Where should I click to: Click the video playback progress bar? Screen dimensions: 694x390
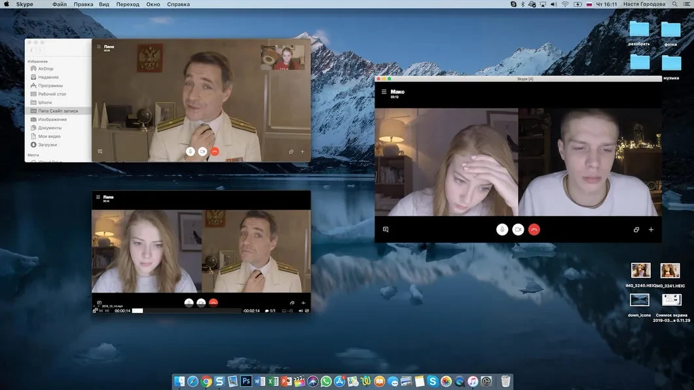(187, 311)
